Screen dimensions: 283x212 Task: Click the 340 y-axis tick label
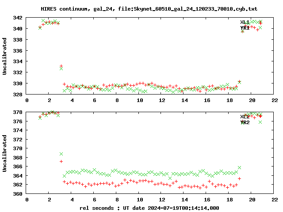18,29
